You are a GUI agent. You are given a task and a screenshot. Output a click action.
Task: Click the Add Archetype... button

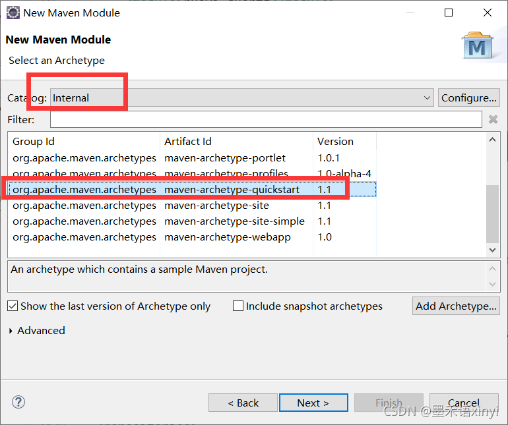(x=456, y=306)
